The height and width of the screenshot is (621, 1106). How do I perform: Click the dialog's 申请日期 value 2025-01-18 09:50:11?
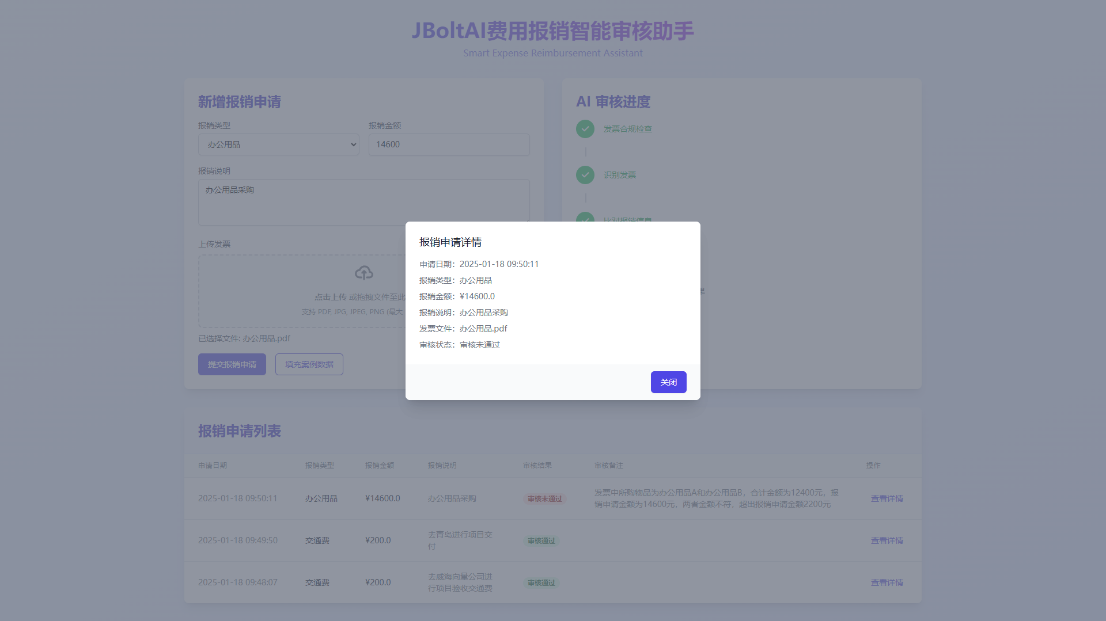coord(499,264)
